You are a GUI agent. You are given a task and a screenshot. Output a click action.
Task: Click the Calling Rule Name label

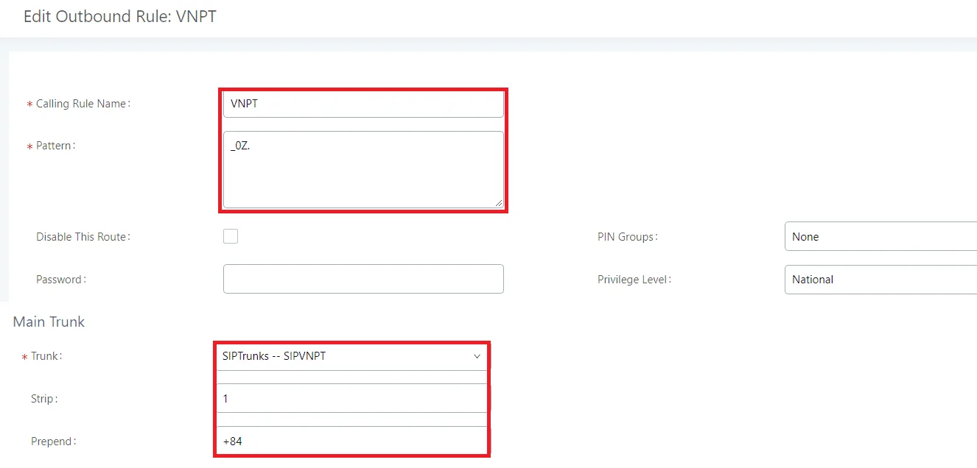83,104
